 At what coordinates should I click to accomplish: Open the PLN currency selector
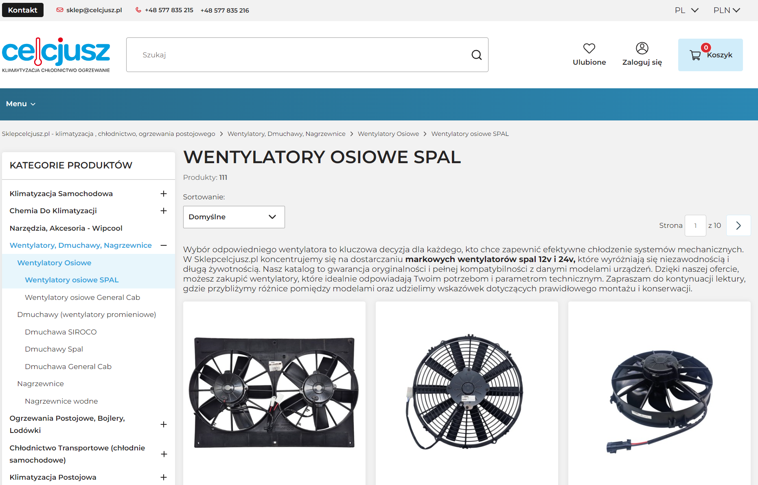(x=727, y=10)
